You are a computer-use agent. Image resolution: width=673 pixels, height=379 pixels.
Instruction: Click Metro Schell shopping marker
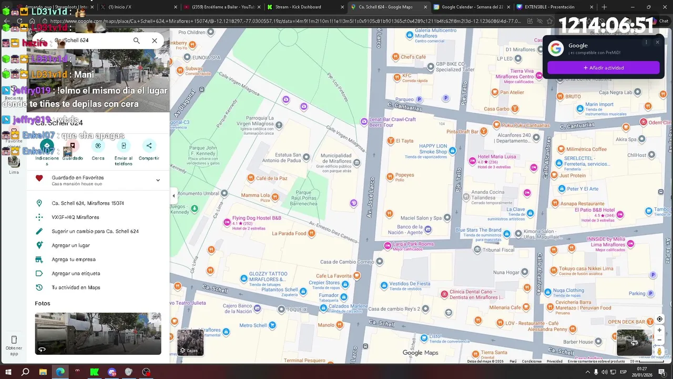[x=272, y=325]
